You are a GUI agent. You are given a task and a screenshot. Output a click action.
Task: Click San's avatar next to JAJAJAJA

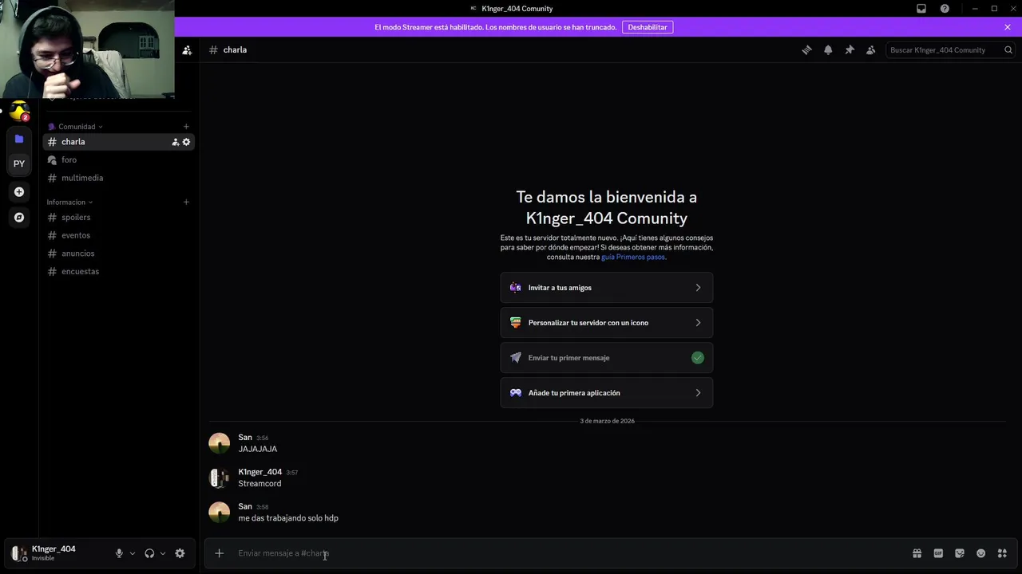tap(219, 443)
